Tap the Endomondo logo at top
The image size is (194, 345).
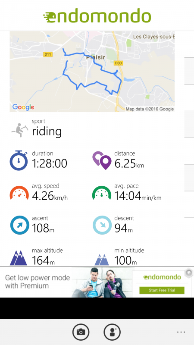pyautogui.click(x=97, y=16)
